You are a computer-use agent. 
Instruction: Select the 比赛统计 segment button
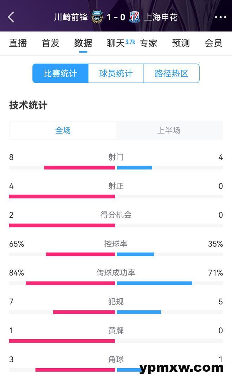[60, 73]
